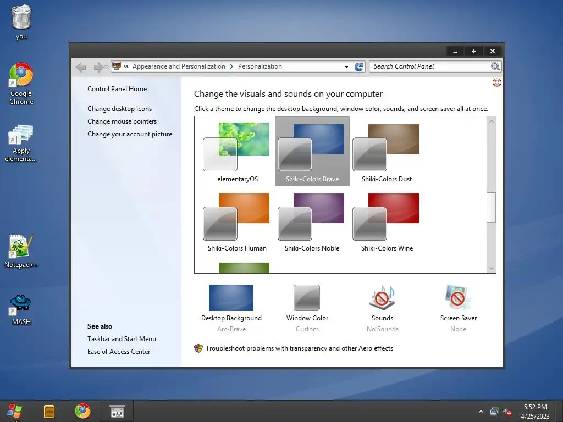Image resolution: width=563 pixels, height=422 pixels.
Task: Select the Apply elementa... desktop shortcut
Action: tap(21, 143)
